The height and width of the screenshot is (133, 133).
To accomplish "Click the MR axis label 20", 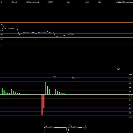I will (x=130, y=92).
